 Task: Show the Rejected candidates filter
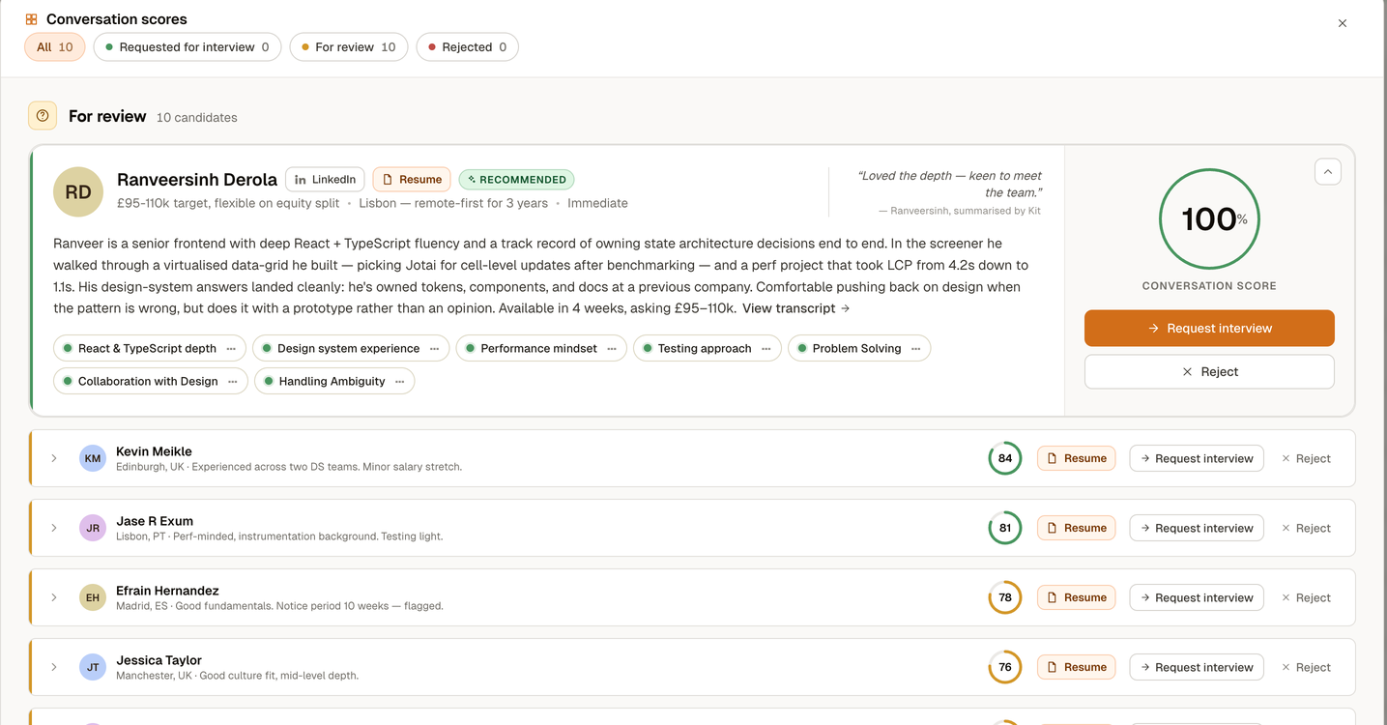tap(468, 46)
